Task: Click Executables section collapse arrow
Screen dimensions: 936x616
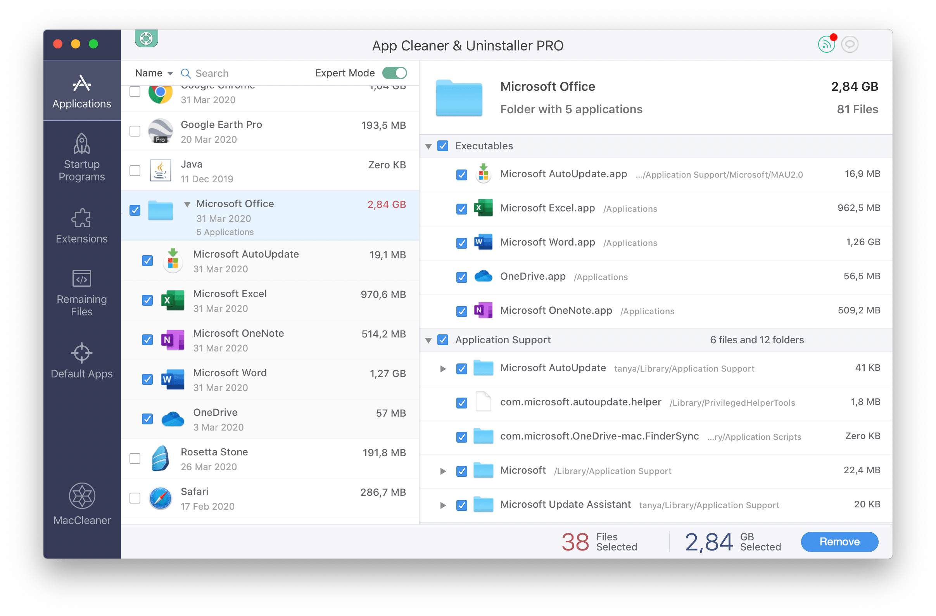Action: pyautogui.click(x=430, y=145)
